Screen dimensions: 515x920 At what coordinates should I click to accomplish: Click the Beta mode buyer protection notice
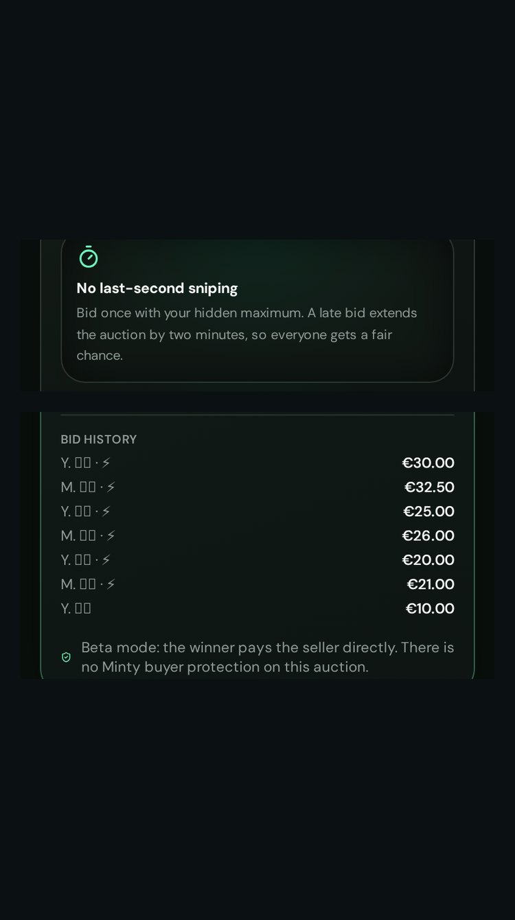coord(268,657)
